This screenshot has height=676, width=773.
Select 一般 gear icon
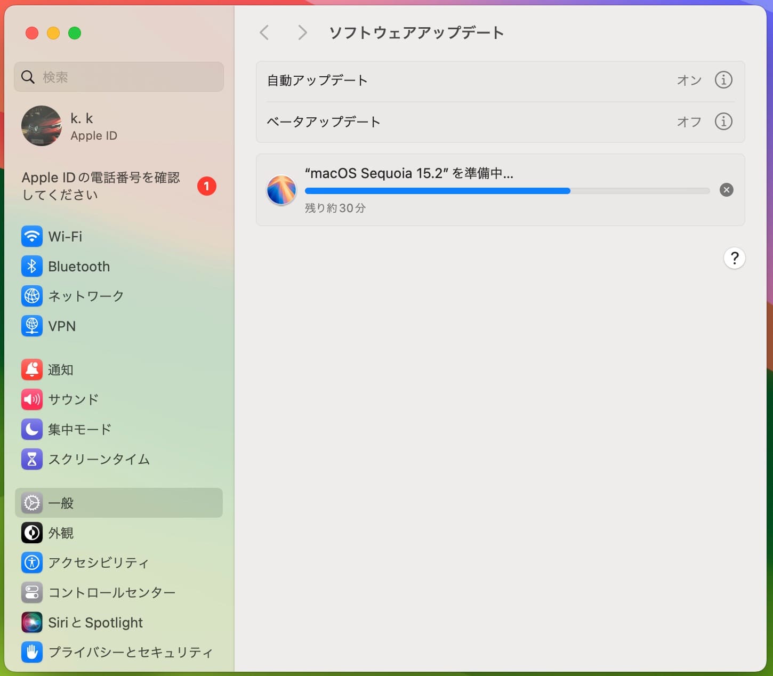click(x=32, y=503)
